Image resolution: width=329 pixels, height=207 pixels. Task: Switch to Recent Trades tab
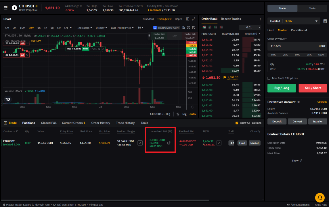point(231,19)
